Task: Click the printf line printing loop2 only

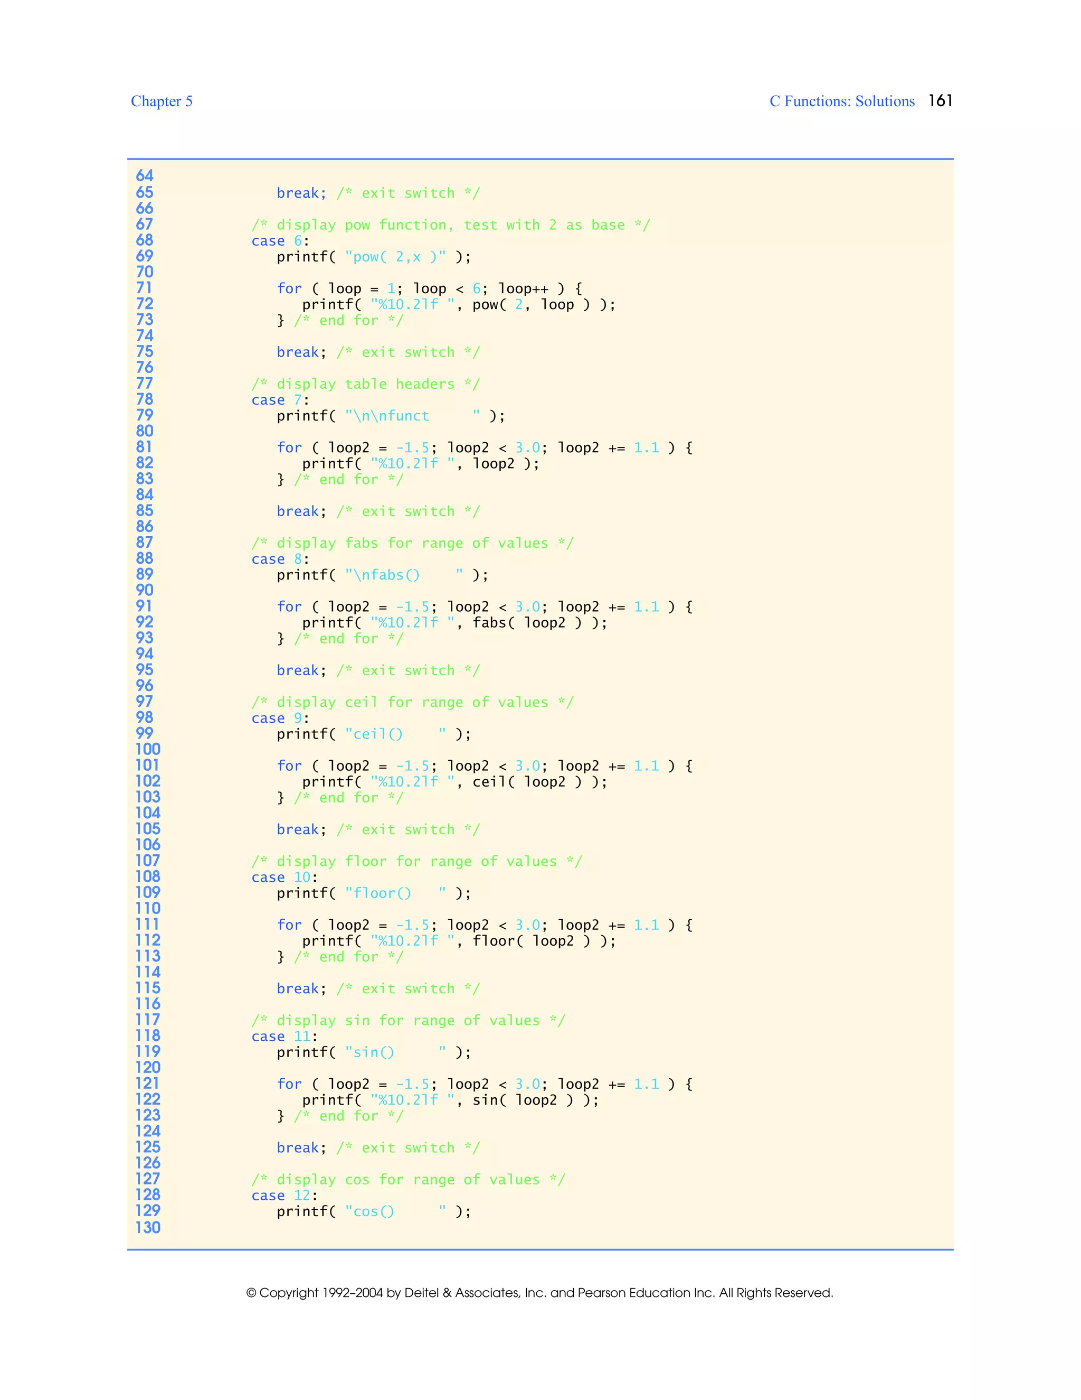Action: tap(421, 463)
